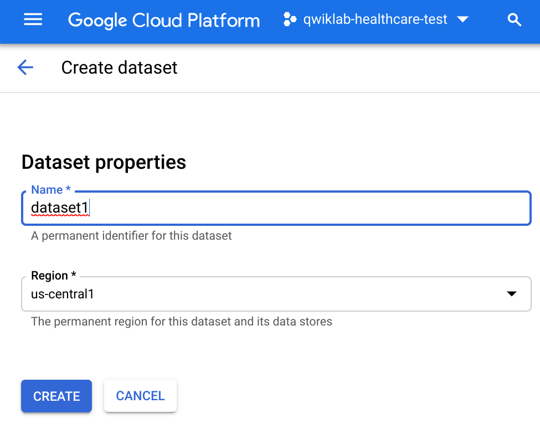Click the permanent region helper text

tap(181, 322)
